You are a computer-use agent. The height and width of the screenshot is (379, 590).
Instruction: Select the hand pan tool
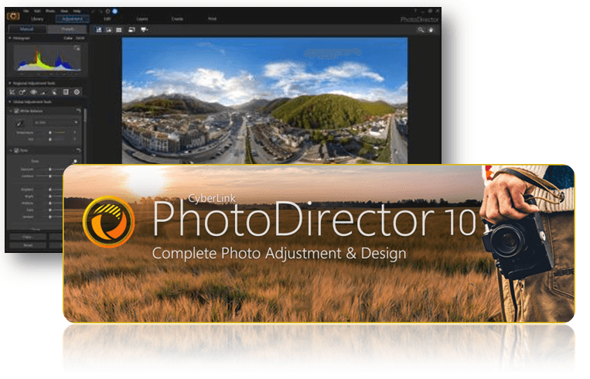click(431, 29)
